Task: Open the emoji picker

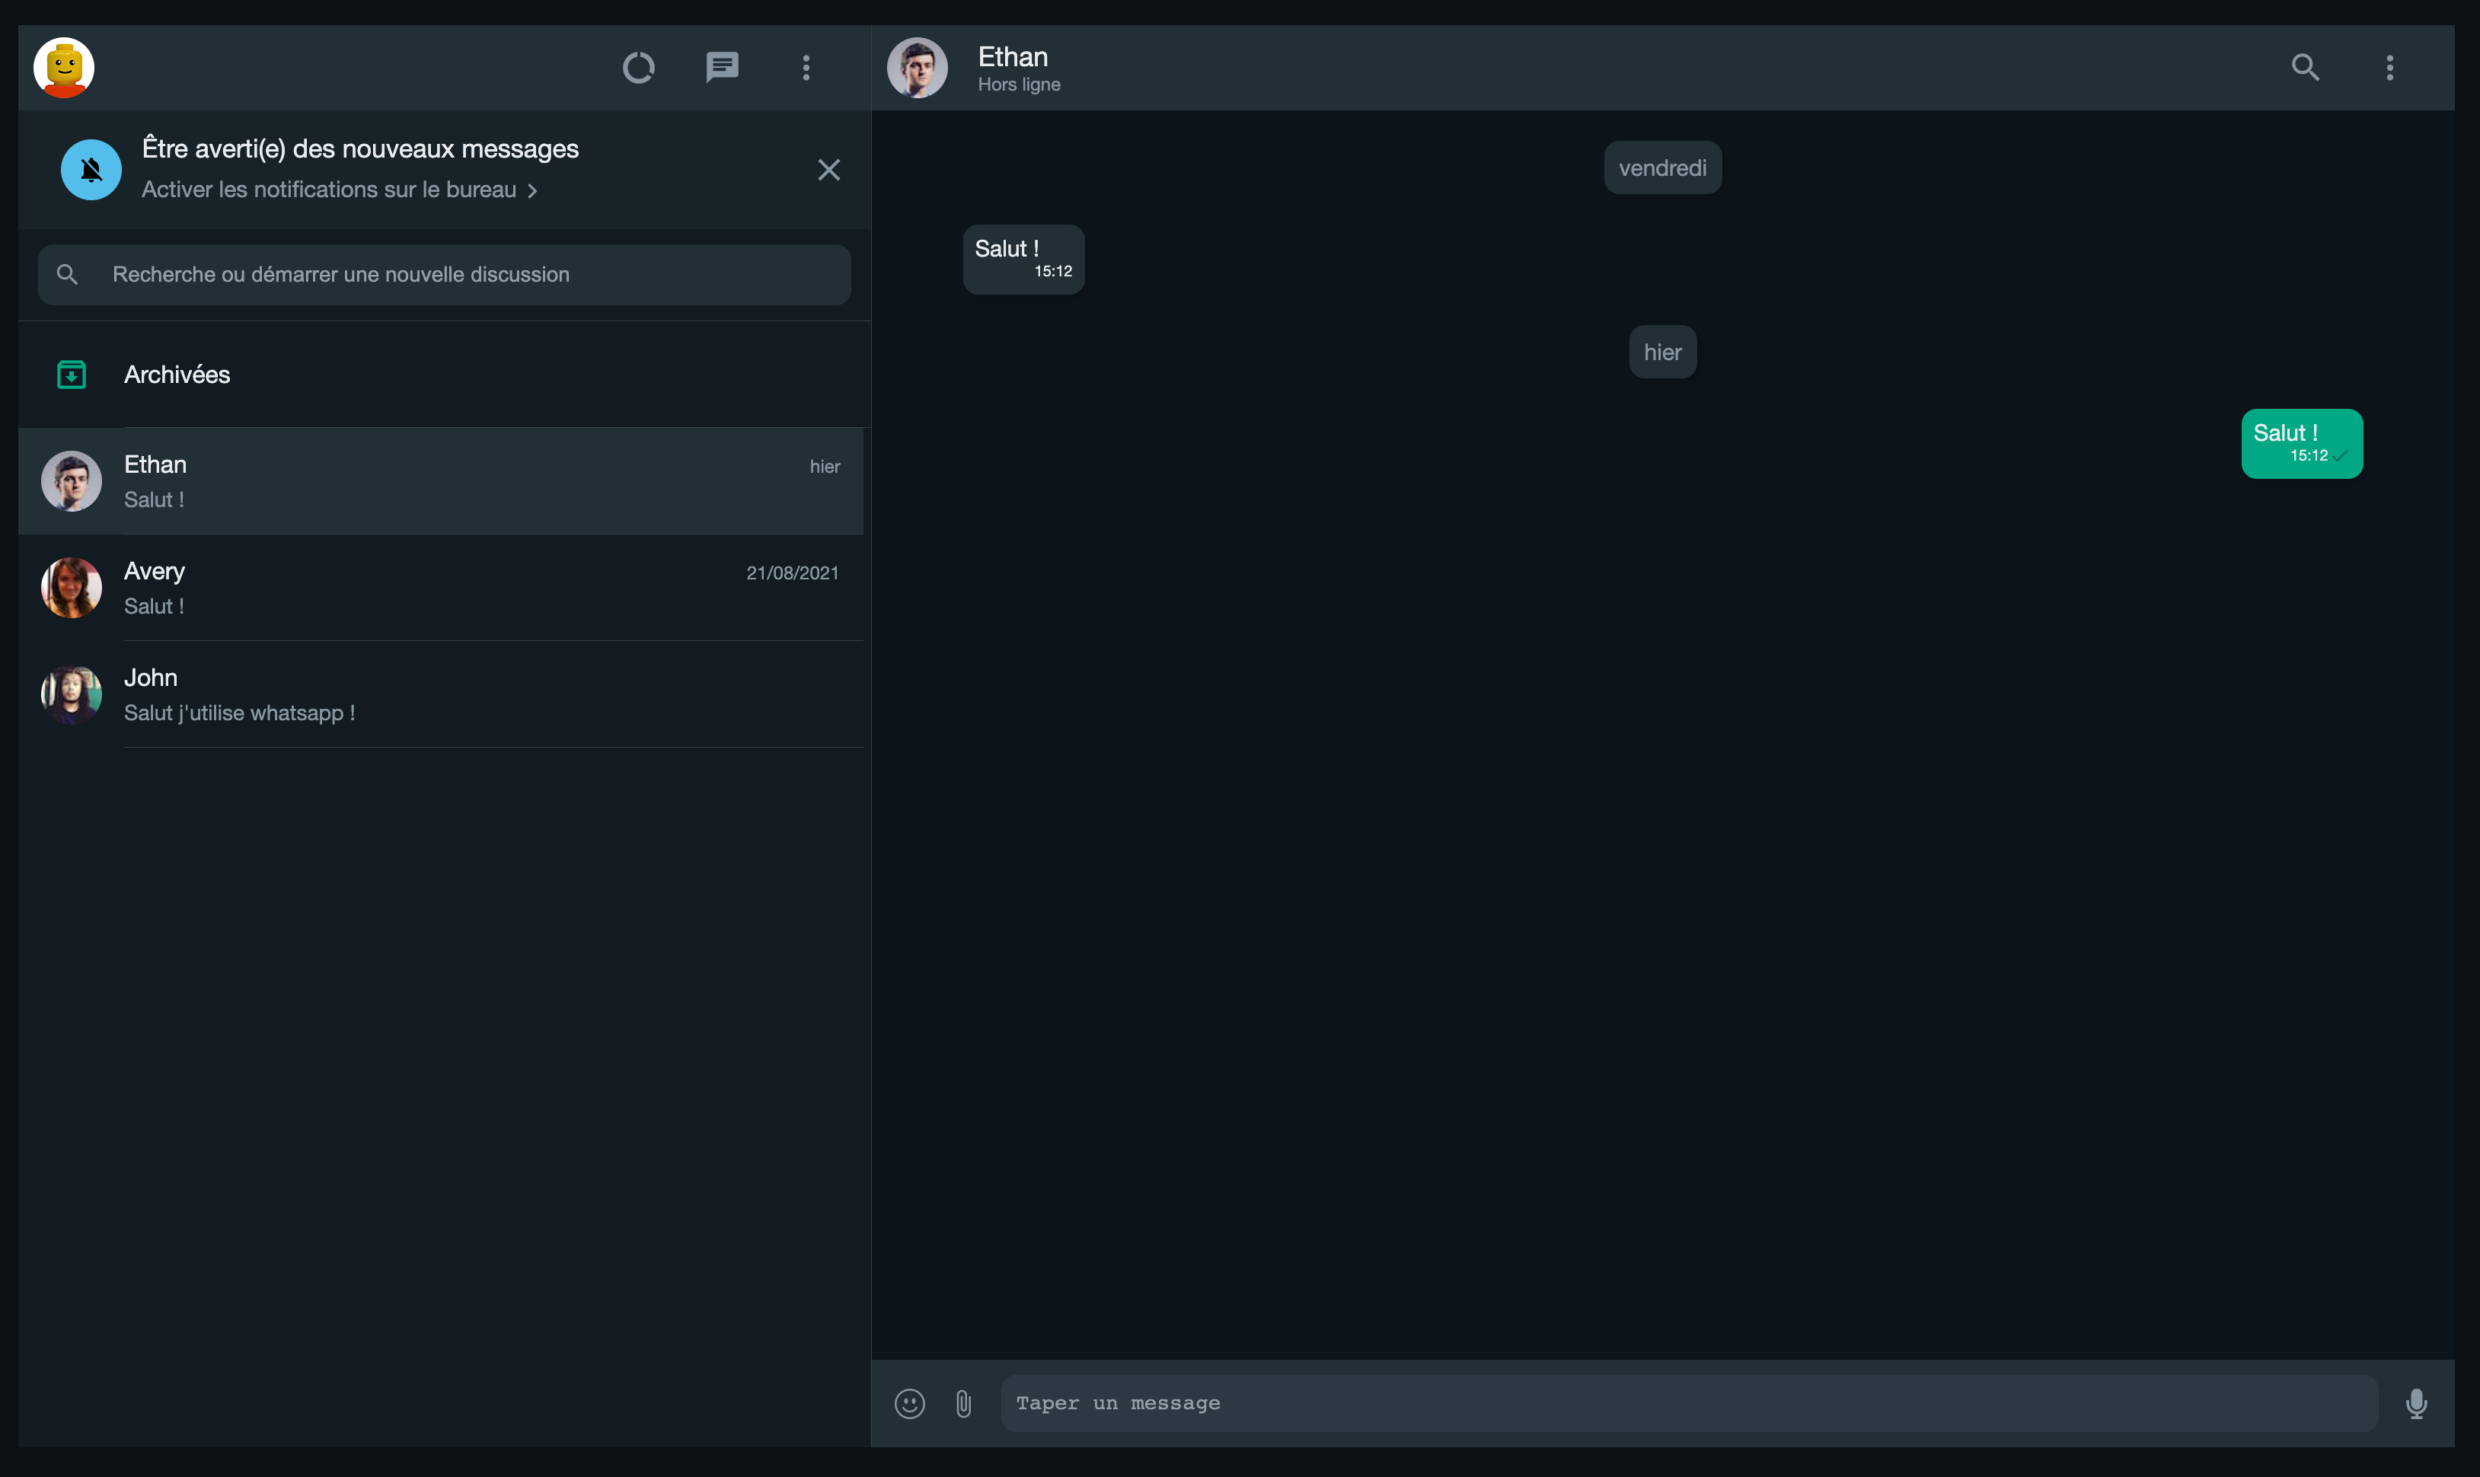Action: [910, 1403]
